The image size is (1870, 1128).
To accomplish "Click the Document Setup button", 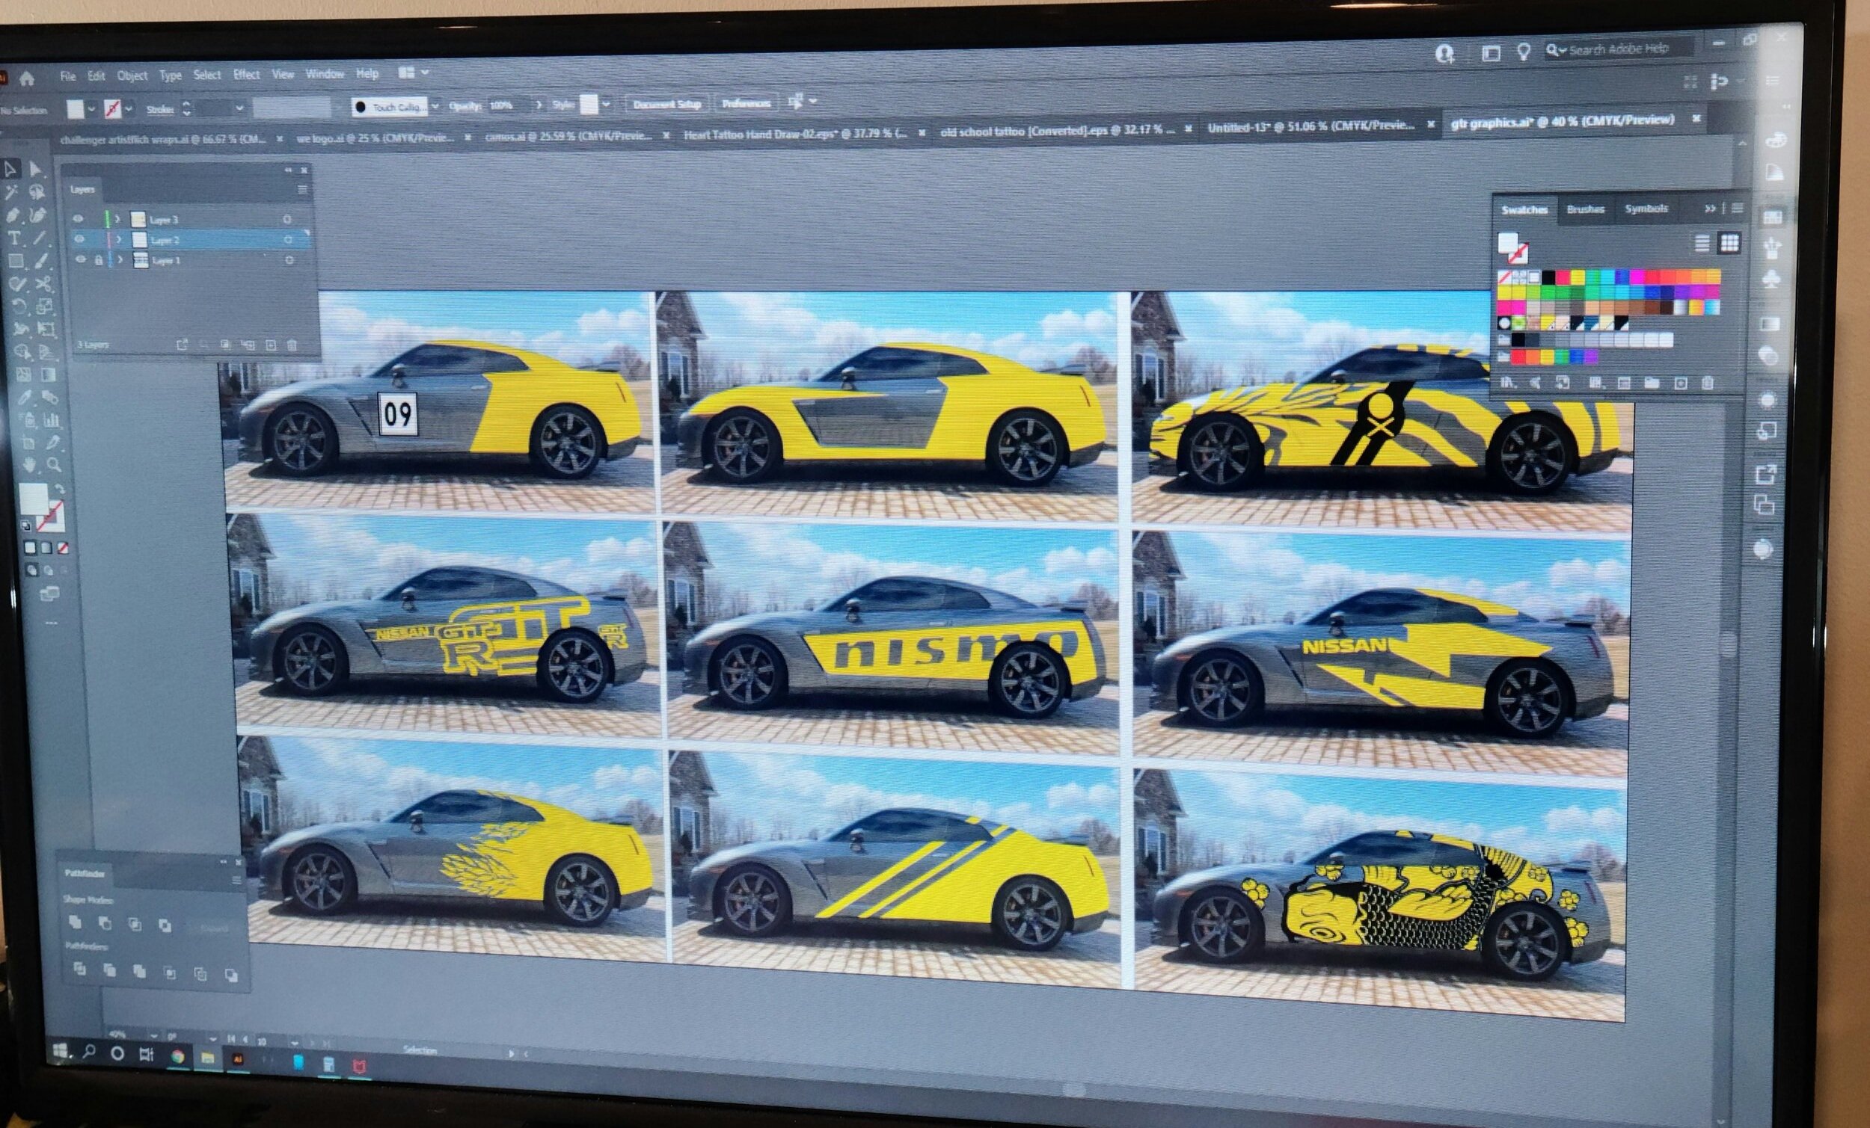I will 667,104.
